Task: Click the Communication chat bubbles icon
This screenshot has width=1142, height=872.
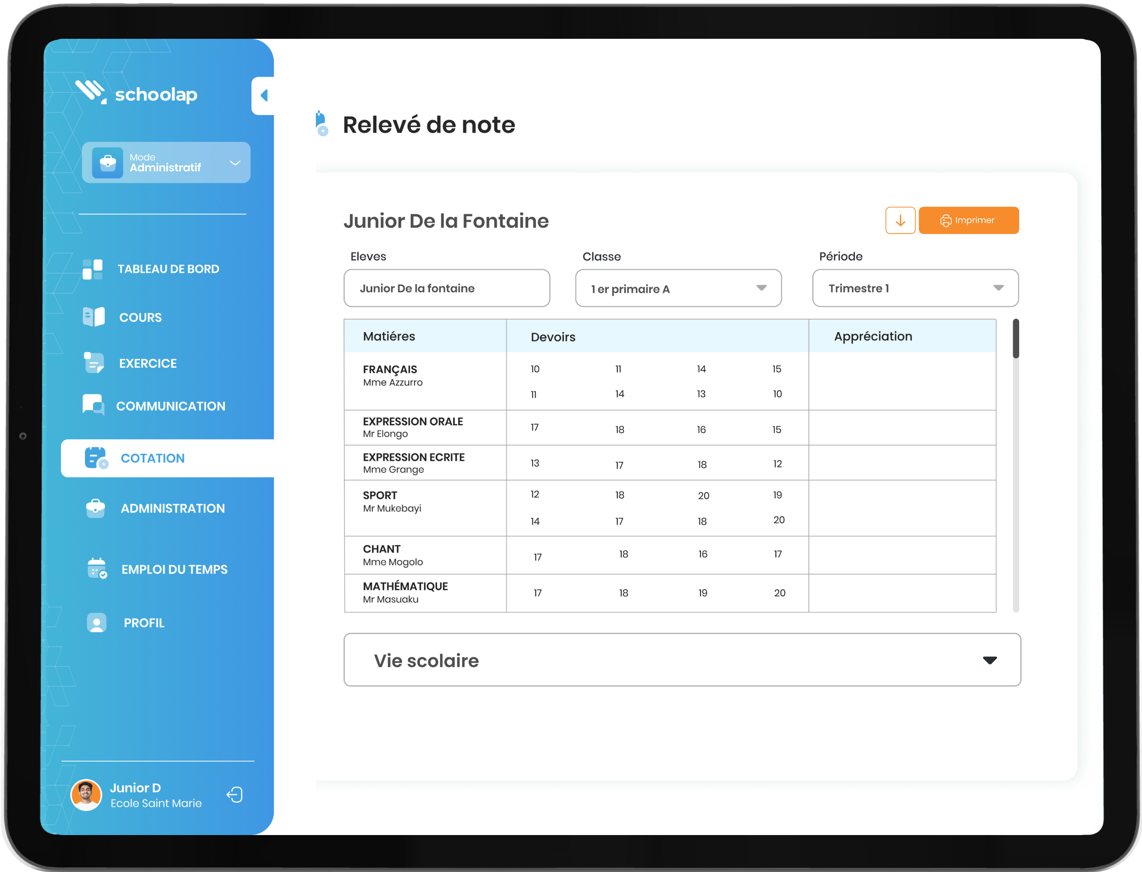Action: click(x=93, y=406)
